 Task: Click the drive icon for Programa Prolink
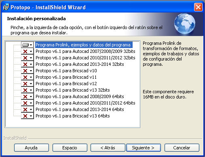(25, 45)
